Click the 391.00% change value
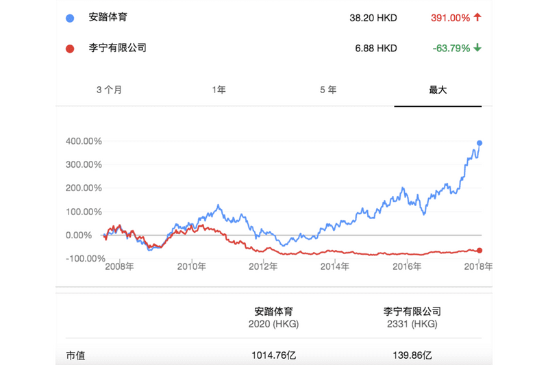The width and height of the screenshot is (548, 365). (x=451, y=18)
